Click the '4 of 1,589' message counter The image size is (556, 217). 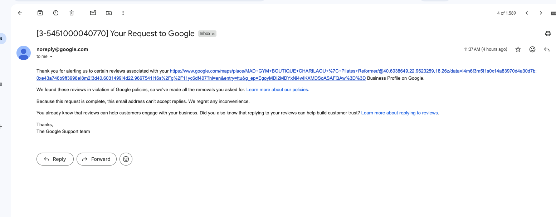pos(507,13)
